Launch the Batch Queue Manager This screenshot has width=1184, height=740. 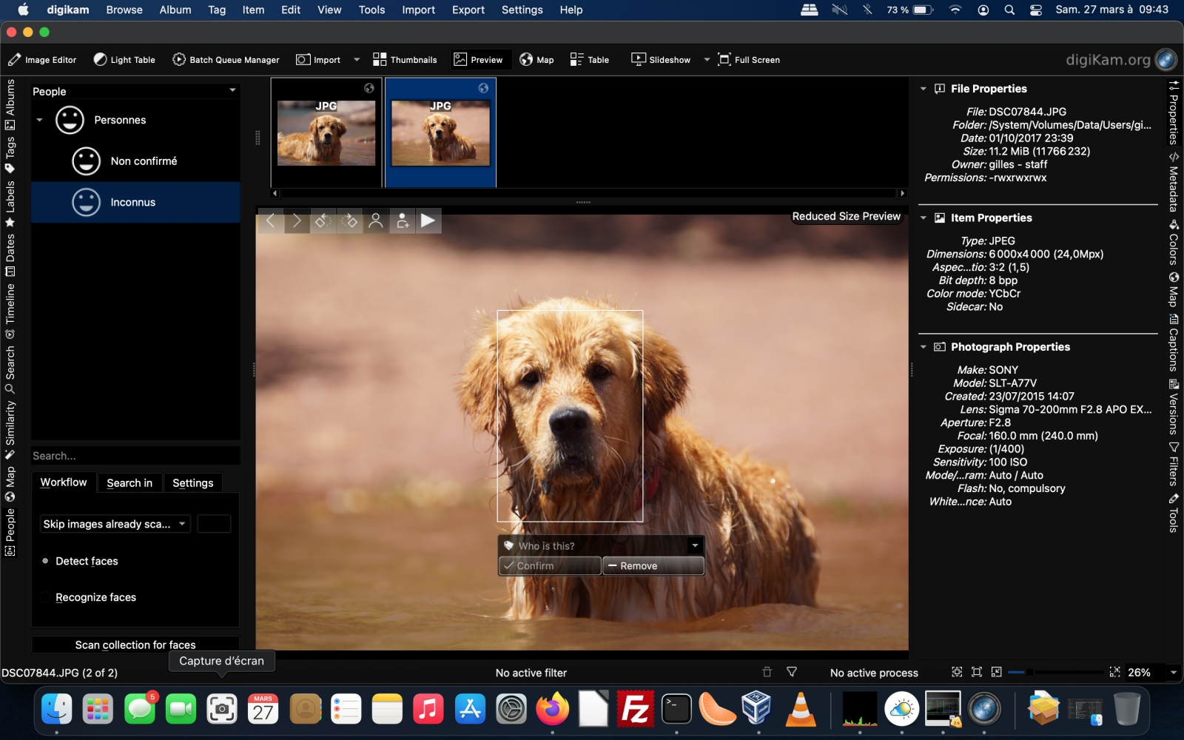click(x=226, y=59)
